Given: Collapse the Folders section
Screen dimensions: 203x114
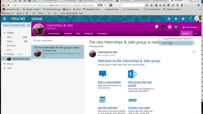Looking at the screenshot, I should (x=4, y=33).
